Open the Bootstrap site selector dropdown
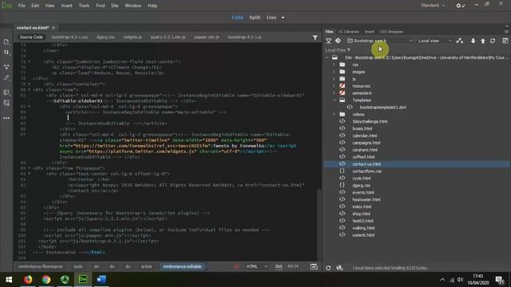This screenshot has height=287, width=511. pos(380,41)
